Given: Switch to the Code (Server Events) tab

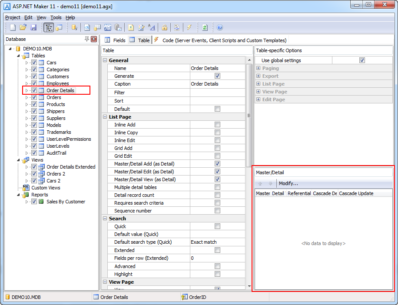Looking at the screenshot, I should 220,40.
